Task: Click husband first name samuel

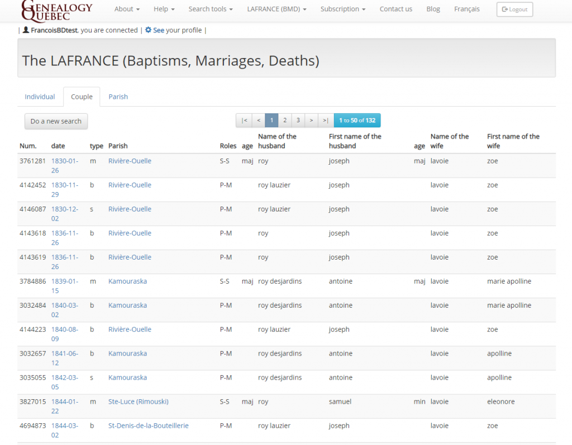Action: point(340,401)
